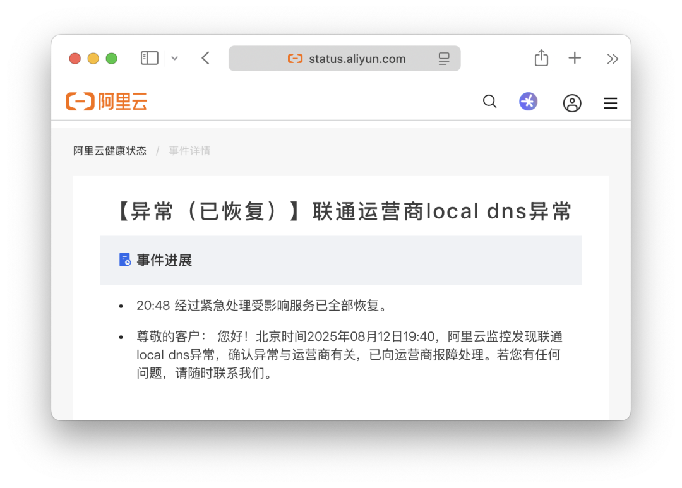Click the yellow minimize window button

click(x=93, y=58)
